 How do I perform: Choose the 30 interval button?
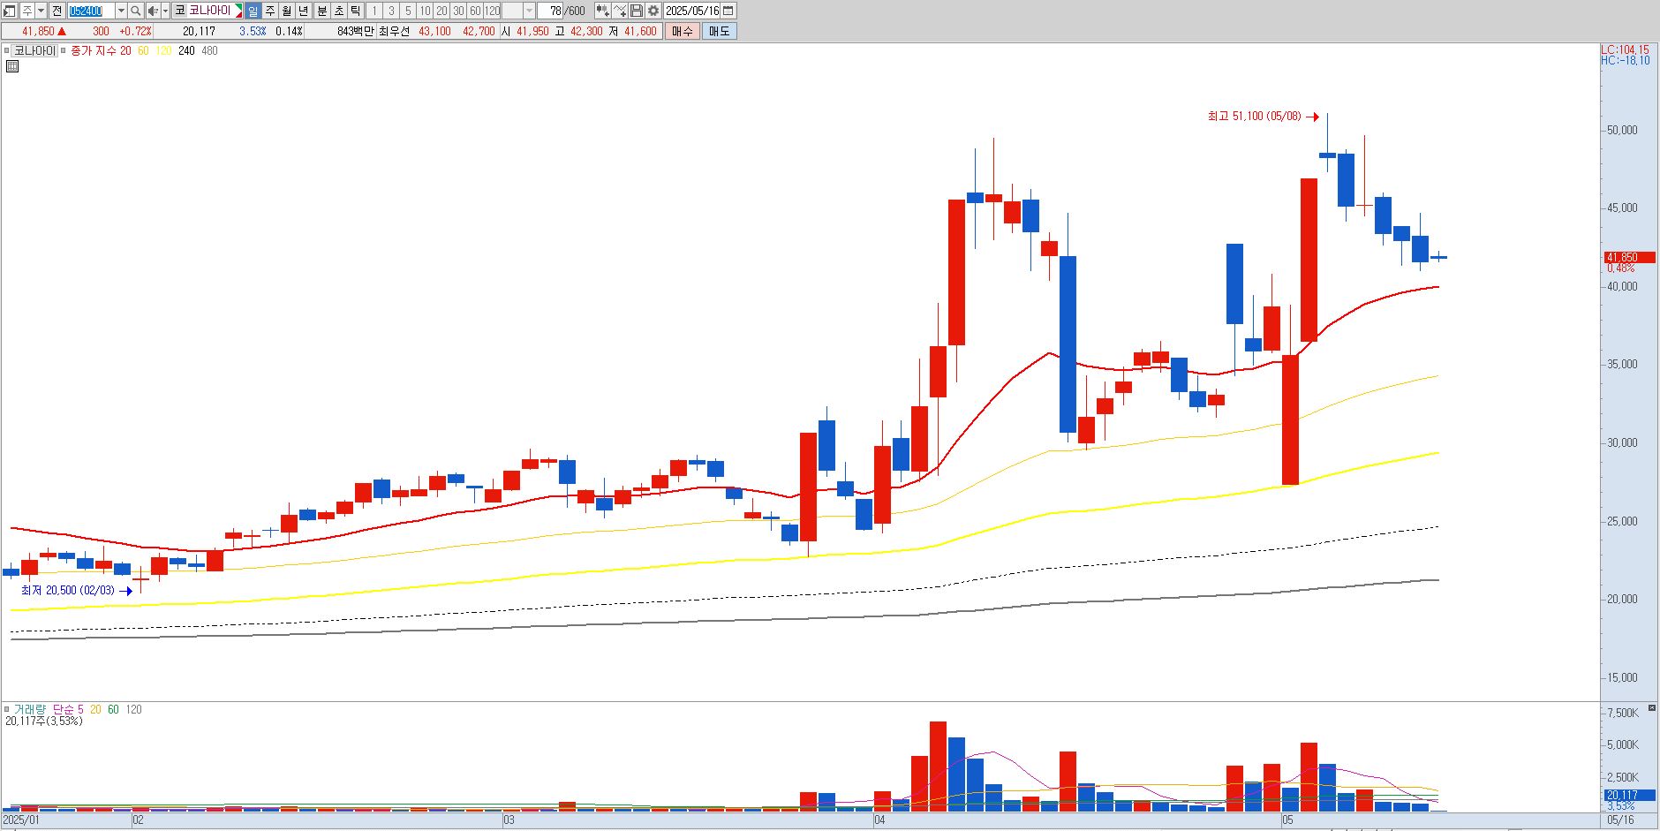[x=458, y=11]
